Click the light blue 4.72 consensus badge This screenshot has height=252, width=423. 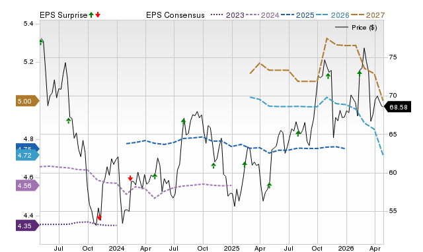tap(28, 155)
